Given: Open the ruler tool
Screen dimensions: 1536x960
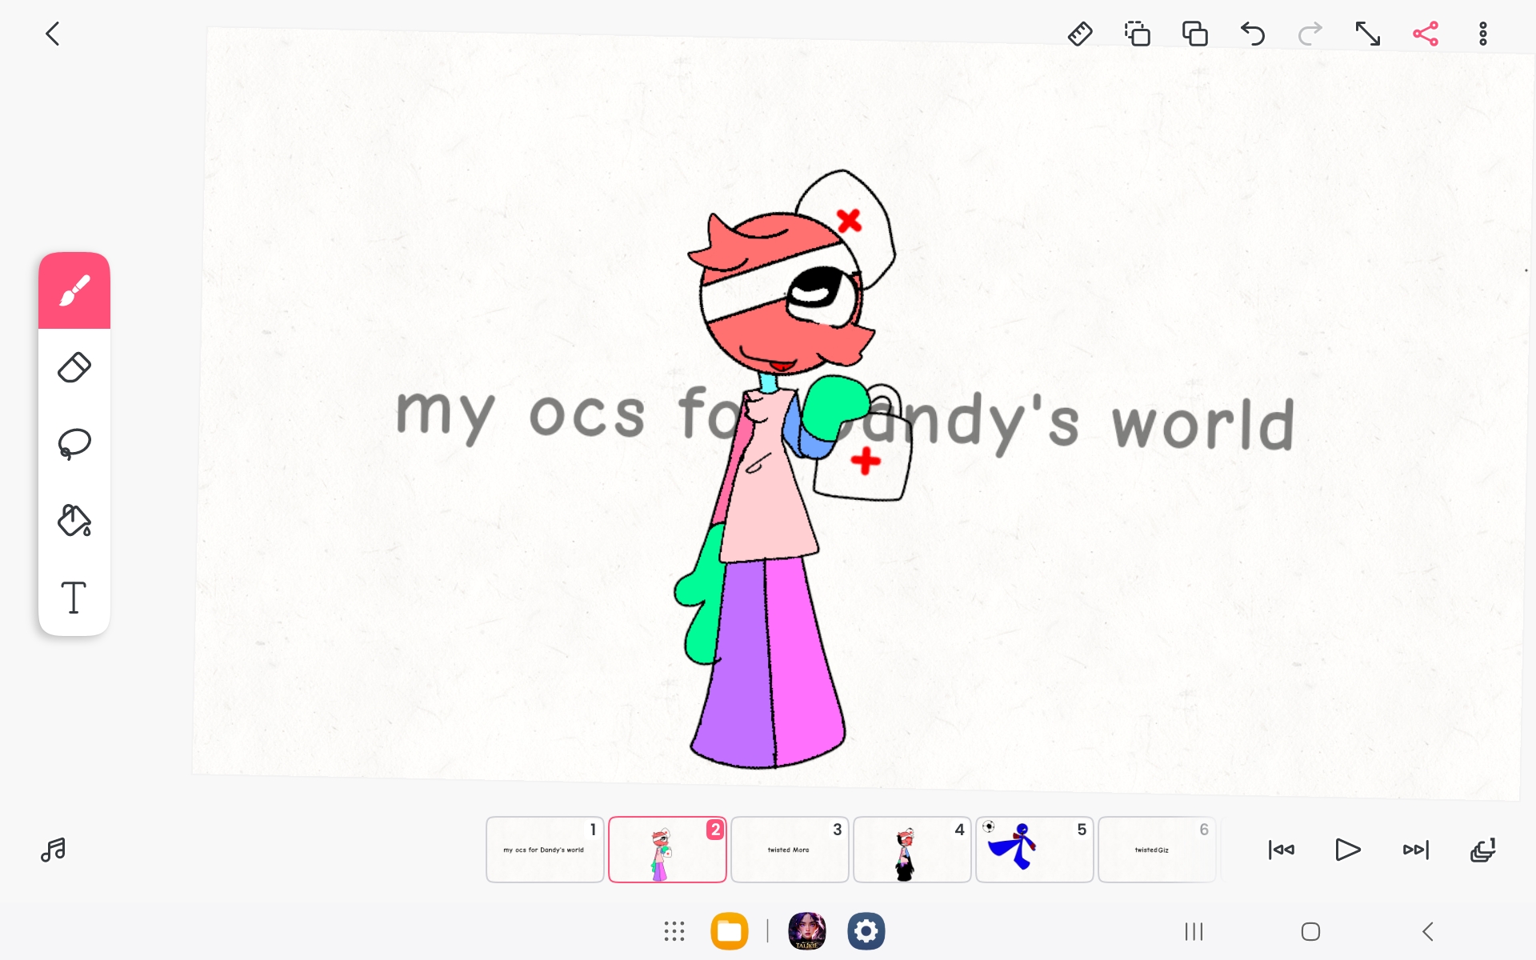Looking at the screenshot, I should click(1080, 34).
